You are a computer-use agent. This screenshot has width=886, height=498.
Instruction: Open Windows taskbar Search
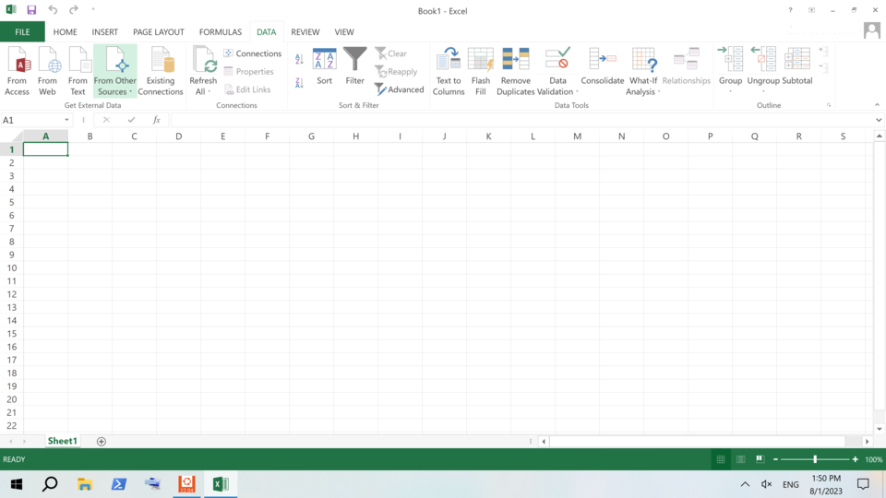50,484
